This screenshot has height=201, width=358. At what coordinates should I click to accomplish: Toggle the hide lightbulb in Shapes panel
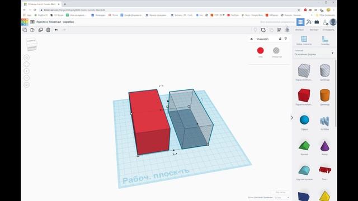(286, 39)
